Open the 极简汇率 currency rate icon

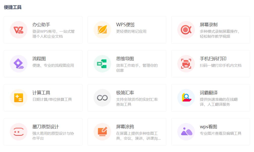102,98
